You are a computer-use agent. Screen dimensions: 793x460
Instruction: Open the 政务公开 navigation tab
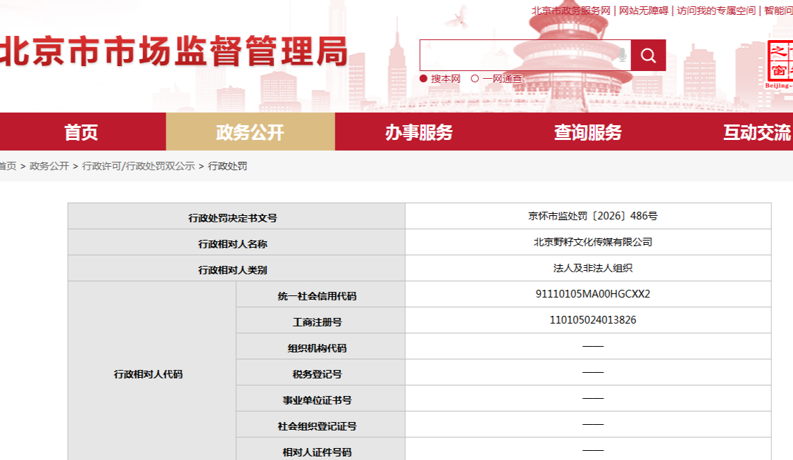pyautogui.click(x=250, y=132)
